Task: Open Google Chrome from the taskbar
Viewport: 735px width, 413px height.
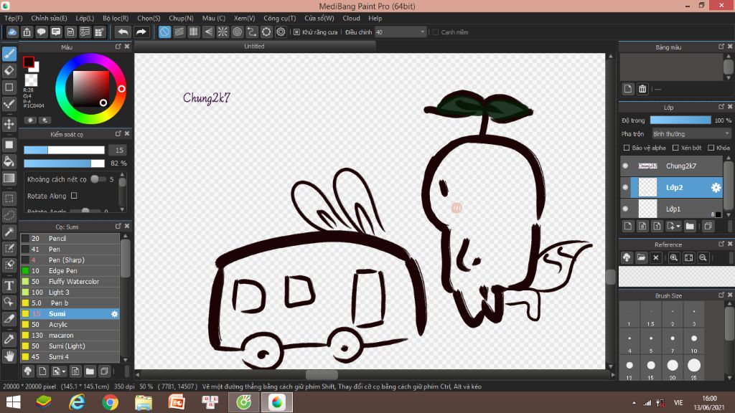Action: [110, 402]
